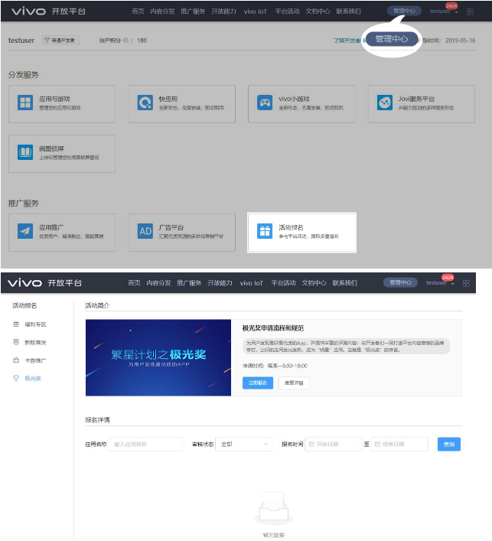Open 推广服务 in the 活动报名 page header
The width and height of the screenshot is (492, 541).
pyautogui.click(x=189, y=283)
